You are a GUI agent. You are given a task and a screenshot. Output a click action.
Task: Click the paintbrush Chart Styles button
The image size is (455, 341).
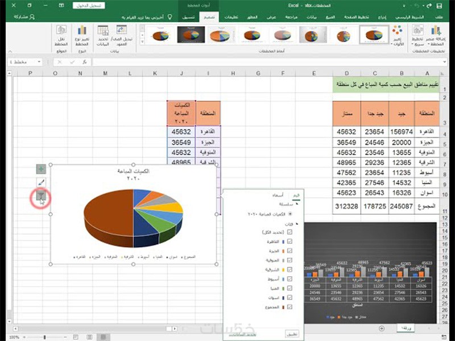coord(41,182)
